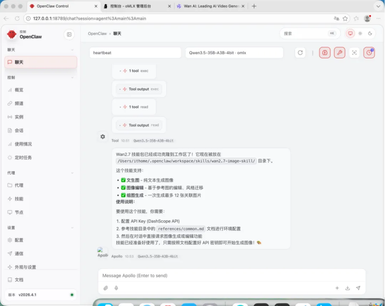
Task: Switch to dark theme moon icon
Action: (x=370, y=34)
